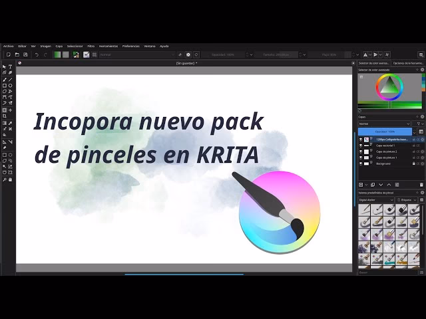Open the layer blending mode Normal dropdown

point(384,124)
